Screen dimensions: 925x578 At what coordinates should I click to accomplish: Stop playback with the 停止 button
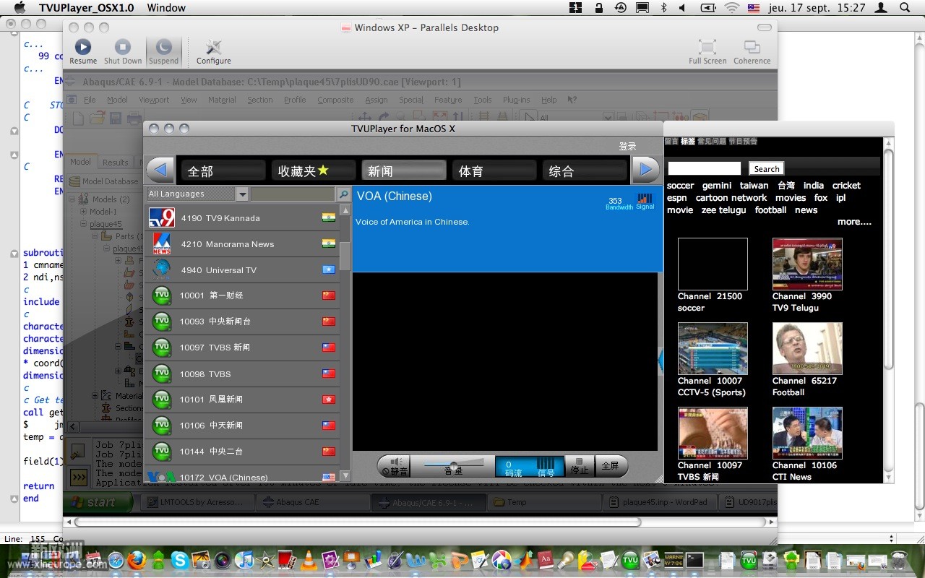[580, 466]
